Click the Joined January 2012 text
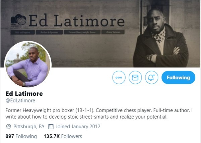The image size is (201, 143). point(78,127)
